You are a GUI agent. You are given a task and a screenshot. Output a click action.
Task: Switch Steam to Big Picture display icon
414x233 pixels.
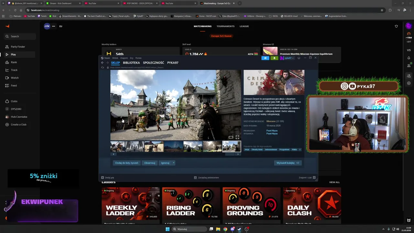click(x=299, y=58)
